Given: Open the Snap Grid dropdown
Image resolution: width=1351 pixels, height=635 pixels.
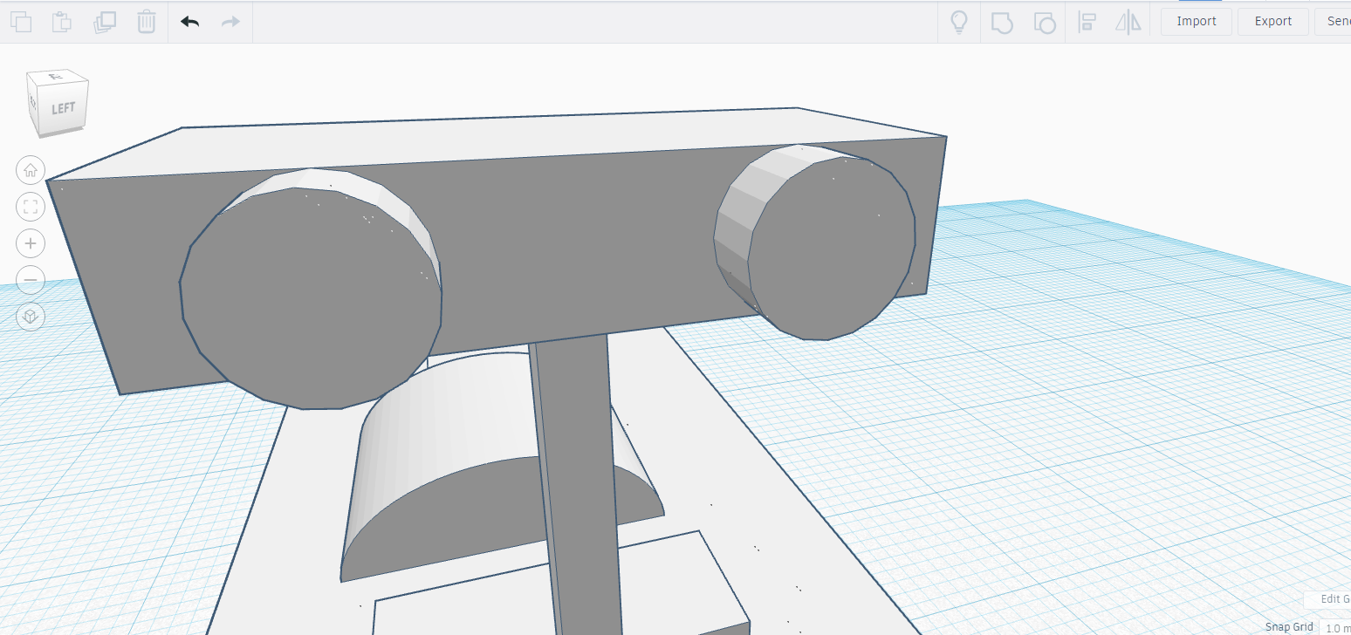Looking at the screenshot, I should [1335, 627].
